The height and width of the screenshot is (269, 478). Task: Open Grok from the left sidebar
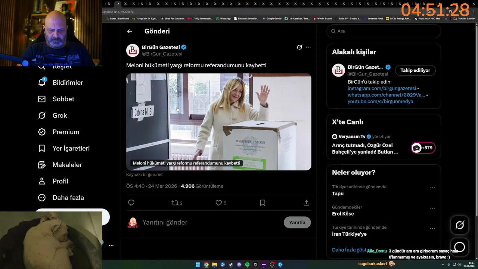(x=53, y=115)
